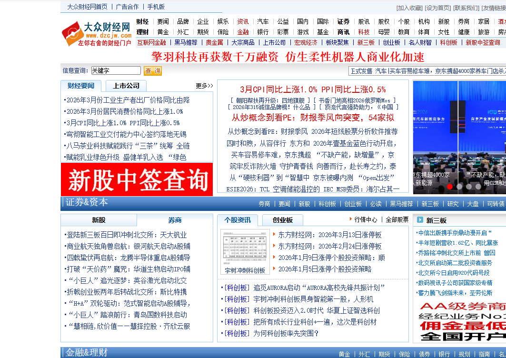Switch to the 个股资讯 tab
This screenshot has height=358, width=506.
tap(238, 220)
